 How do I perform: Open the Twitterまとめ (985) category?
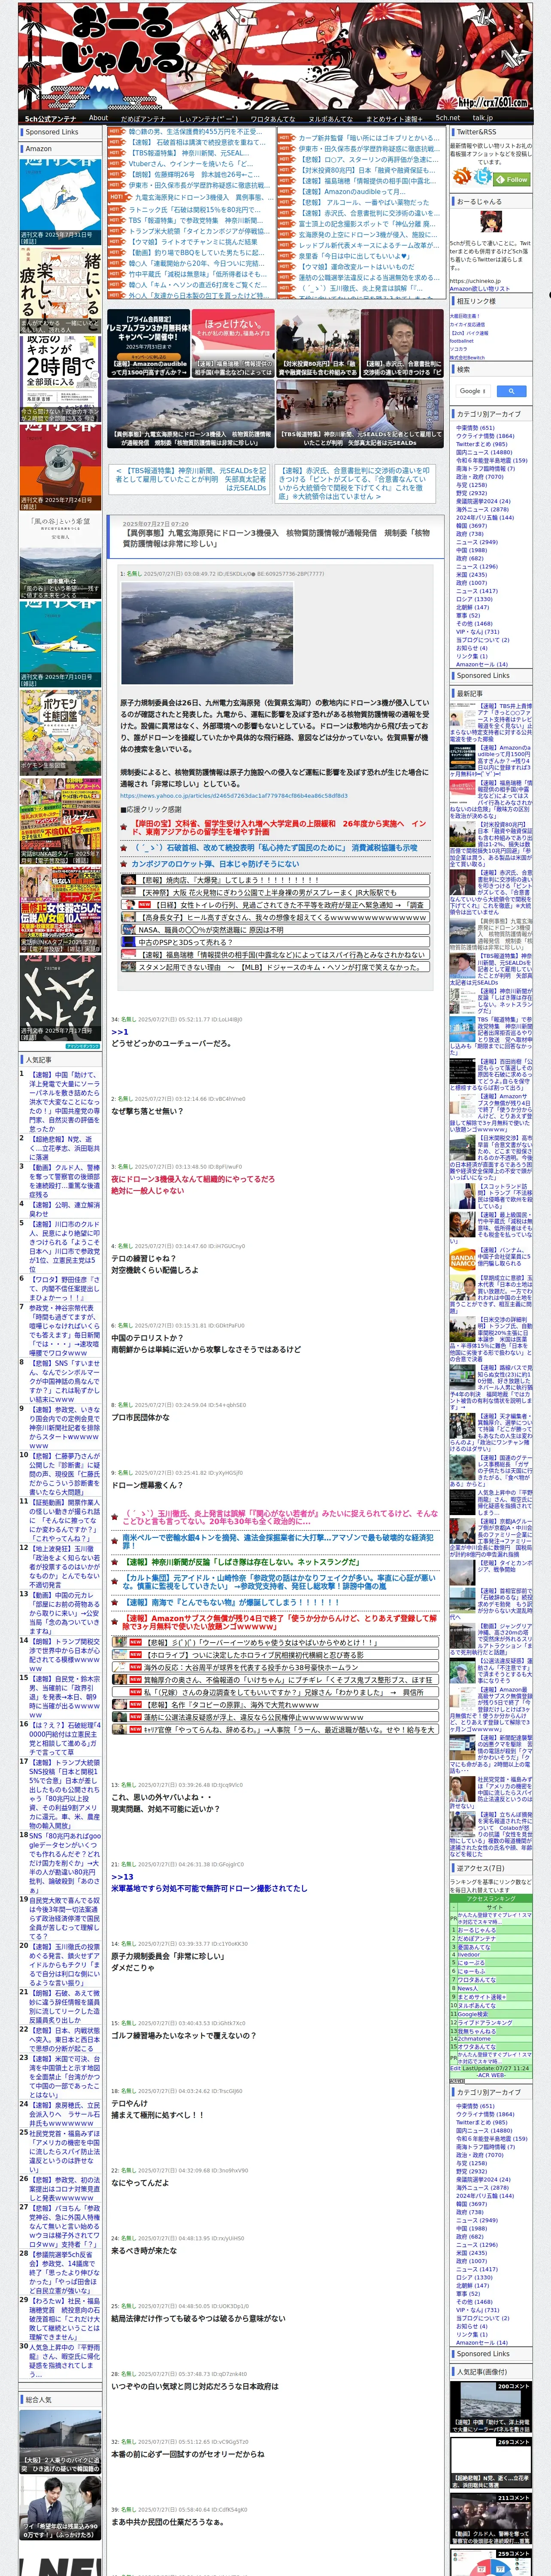tap(481, 444)
